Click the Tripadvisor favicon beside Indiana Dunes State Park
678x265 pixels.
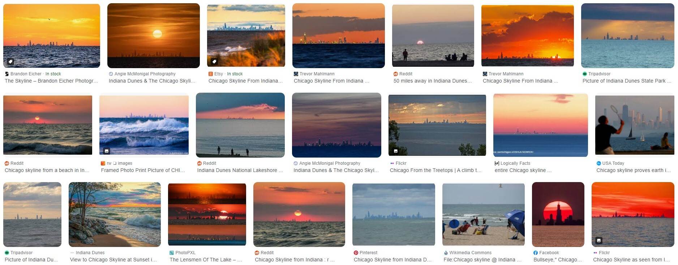585,74
